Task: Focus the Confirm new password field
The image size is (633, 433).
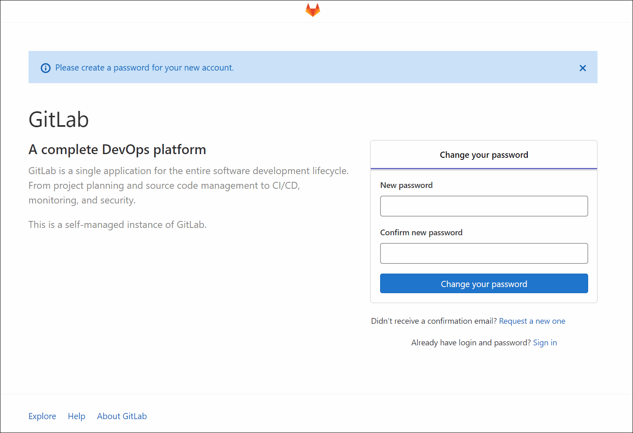Action: 484,254
